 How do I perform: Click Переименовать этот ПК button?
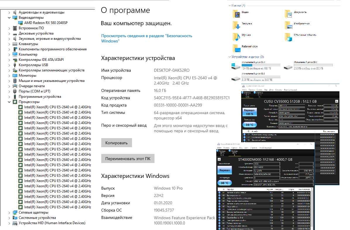[x=128, y=159]
